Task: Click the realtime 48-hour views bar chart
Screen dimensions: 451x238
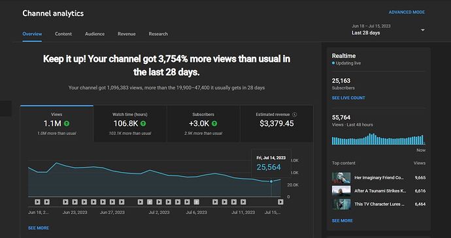Action: click(x=378, y=140)
